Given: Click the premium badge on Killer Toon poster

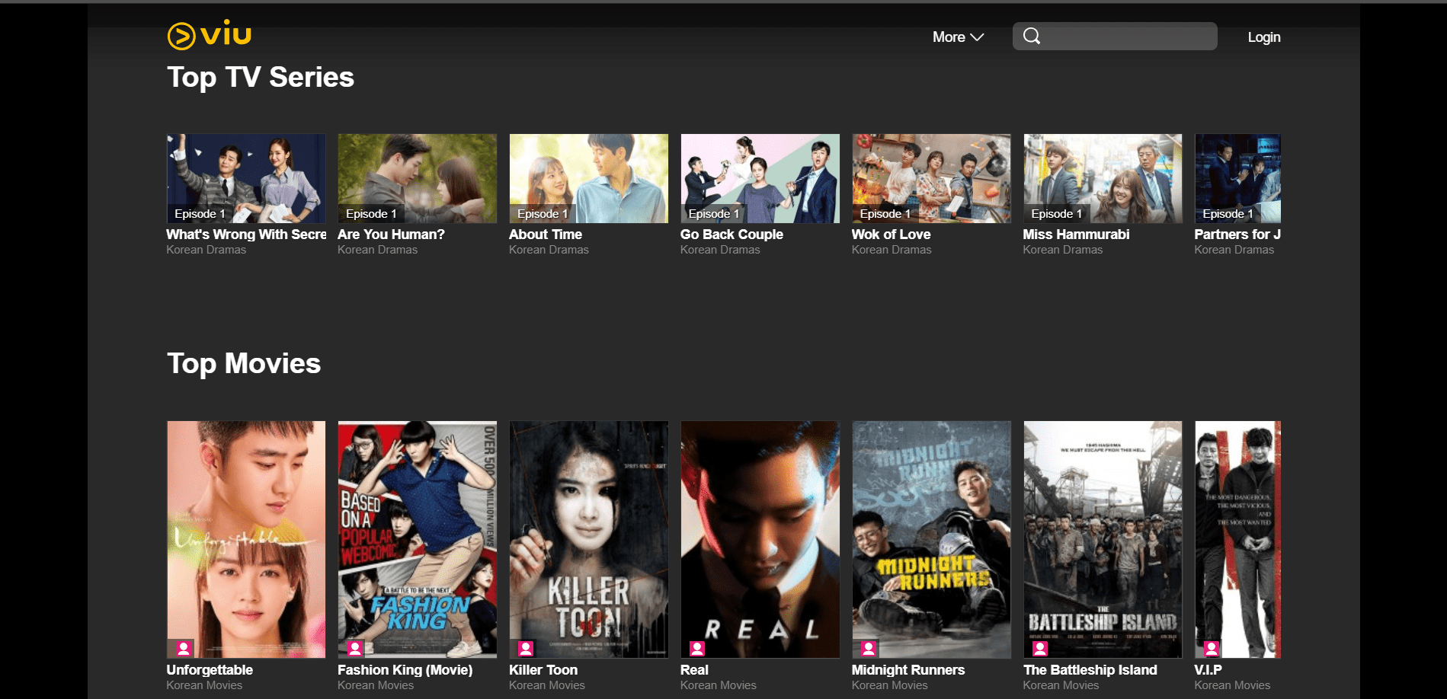Looking at the screenshot, I should click(526, 648).
